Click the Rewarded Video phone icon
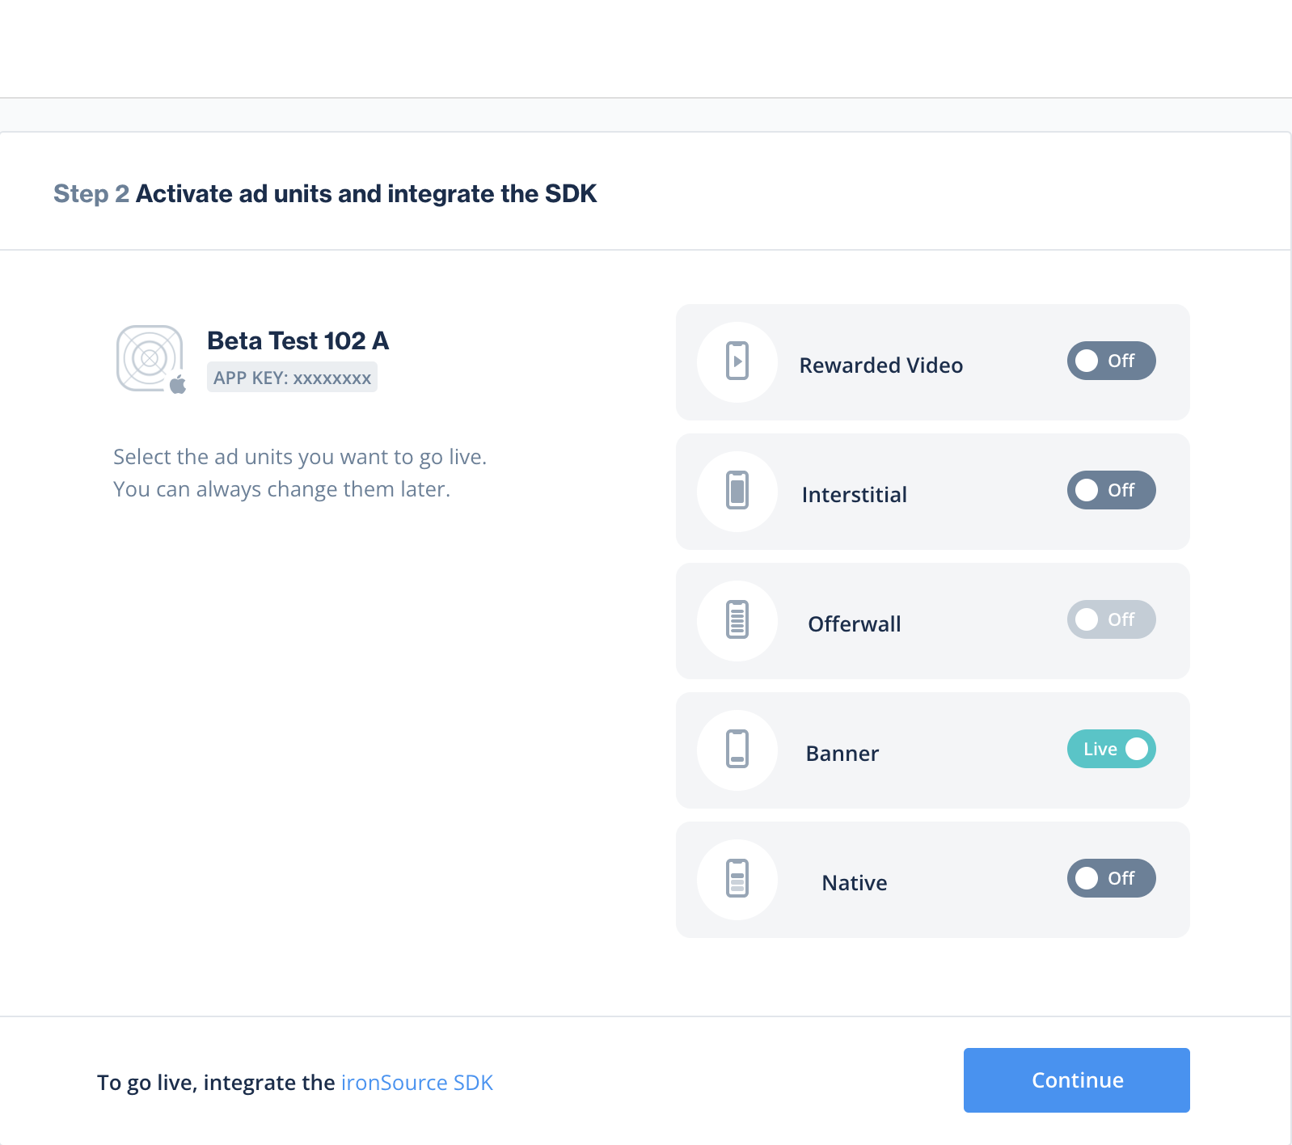 pos(737,361)
